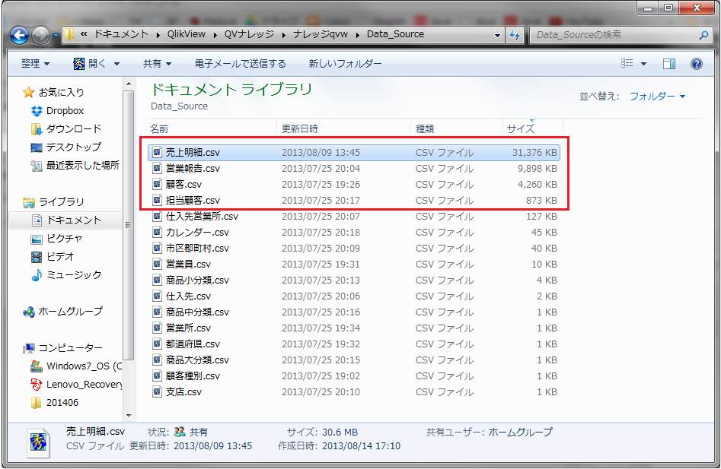Select the file 市区郡町村.csv
The height and width of the screenshot is (469, 721).
click(354, 249)
